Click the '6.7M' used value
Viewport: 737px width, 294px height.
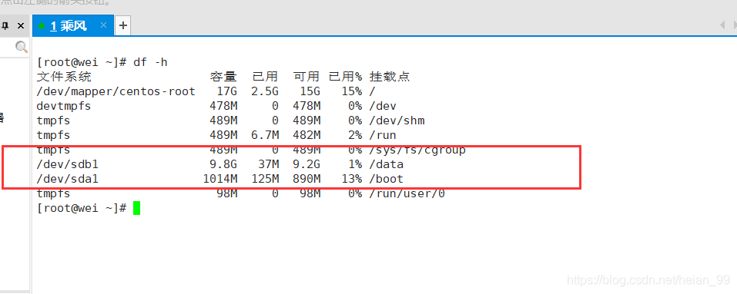tap(265, 135)
